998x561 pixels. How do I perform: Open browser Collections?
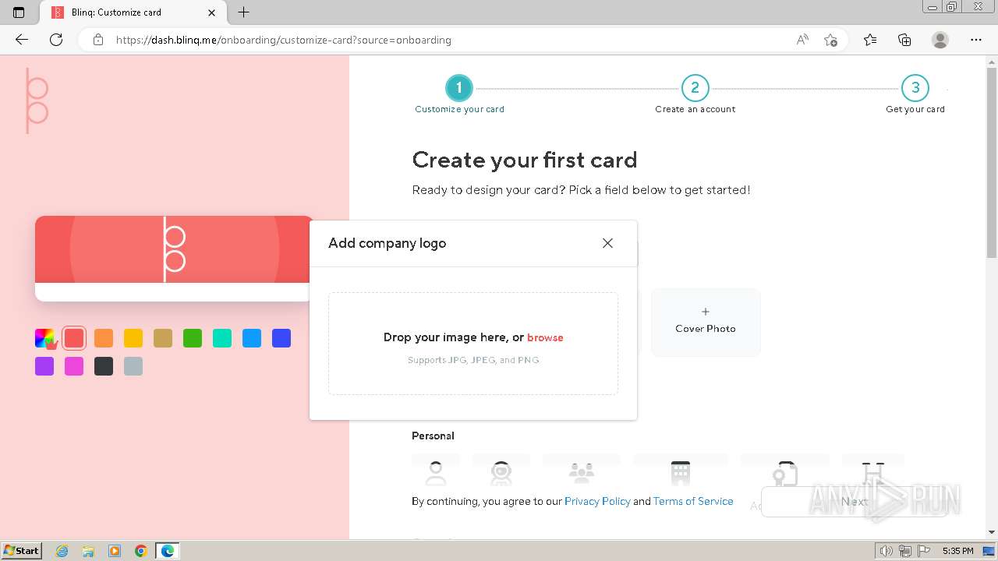(x=904, y=40)
